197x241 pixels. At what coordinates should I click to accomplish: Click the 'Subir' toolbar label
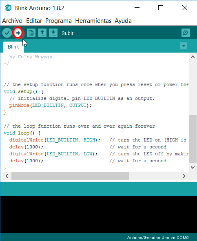click(68, 33)
